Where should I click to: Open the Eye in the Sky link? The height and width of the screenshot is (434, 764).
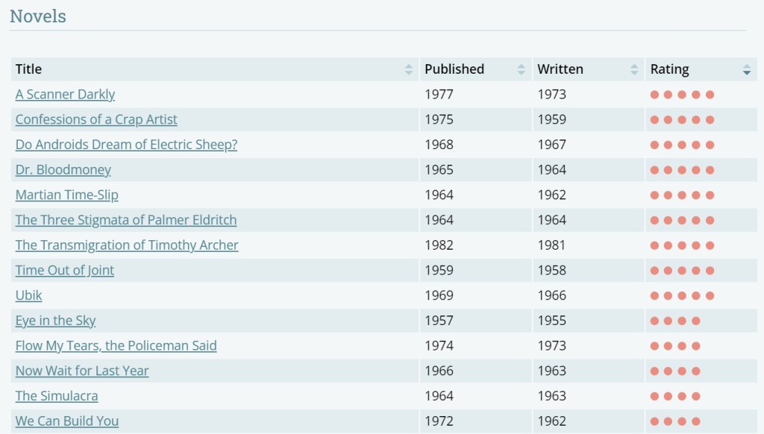(55, 321)
